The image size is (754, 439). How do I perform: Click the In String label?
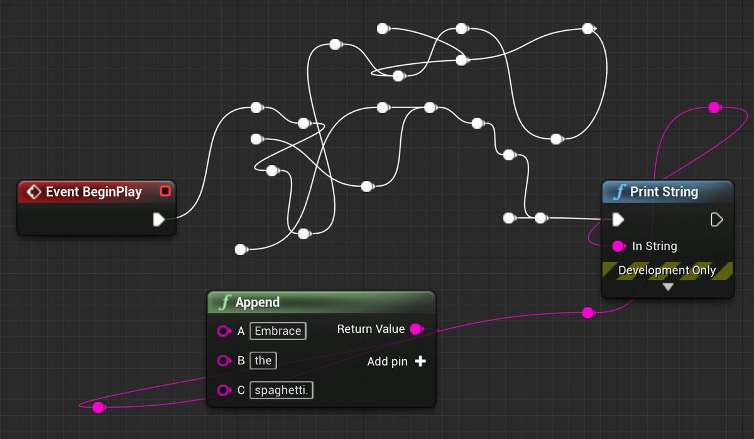coord(654,246)
